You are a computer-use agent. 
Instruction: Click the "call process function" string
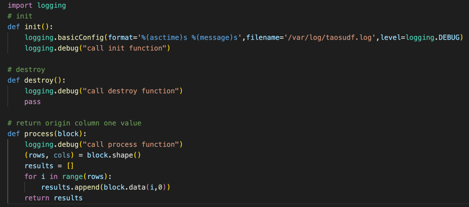point(131,144)
